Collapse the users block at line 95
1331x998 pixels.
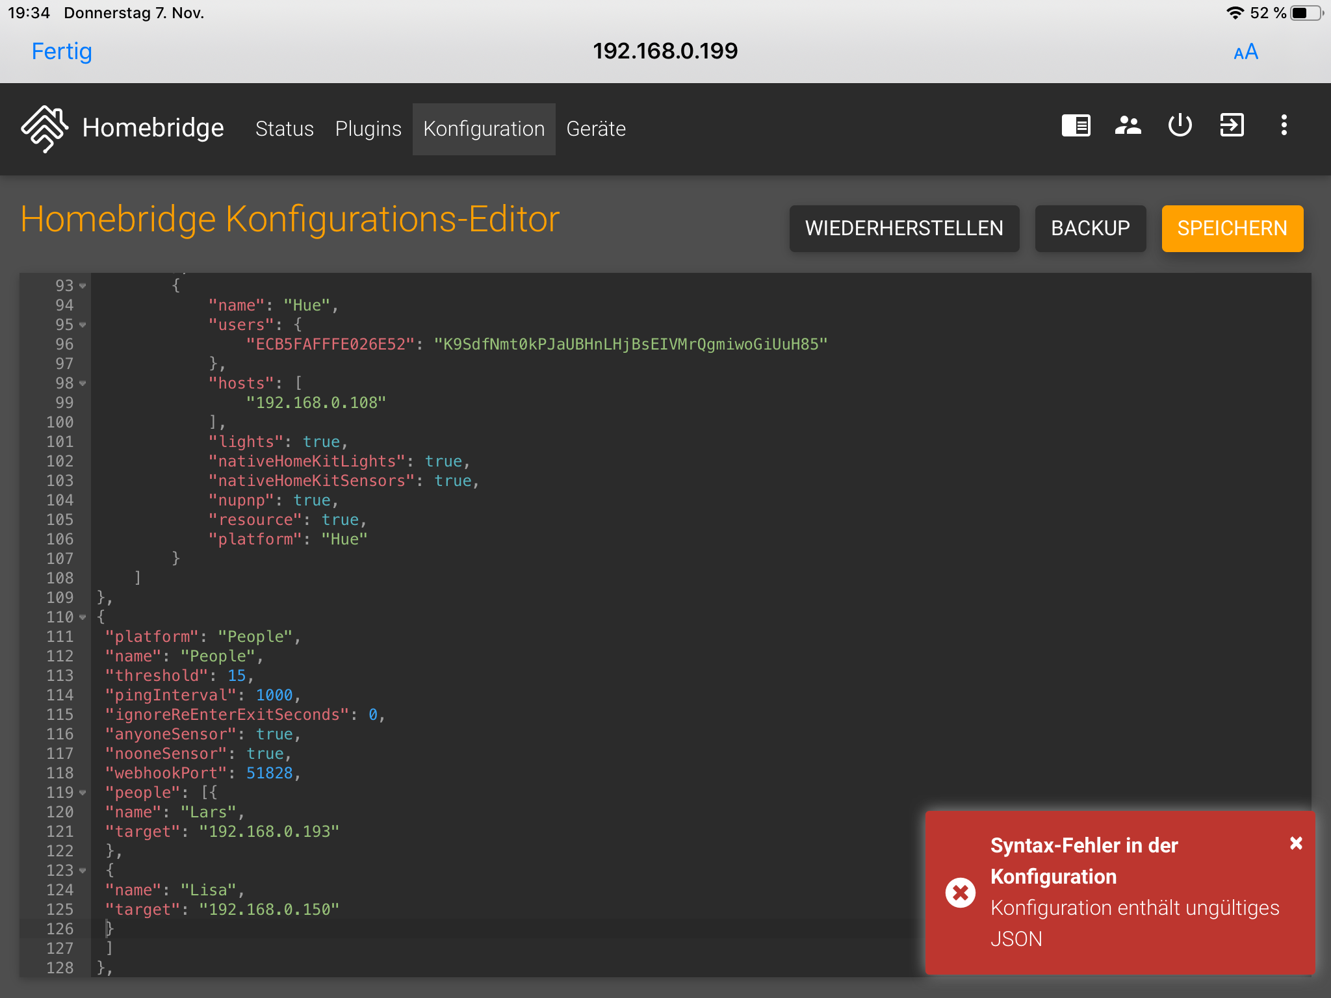83,325
